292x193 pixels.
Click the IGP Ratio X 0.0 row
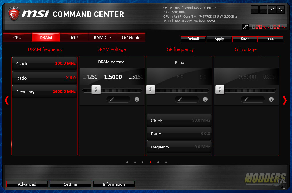tap(179, 134)
